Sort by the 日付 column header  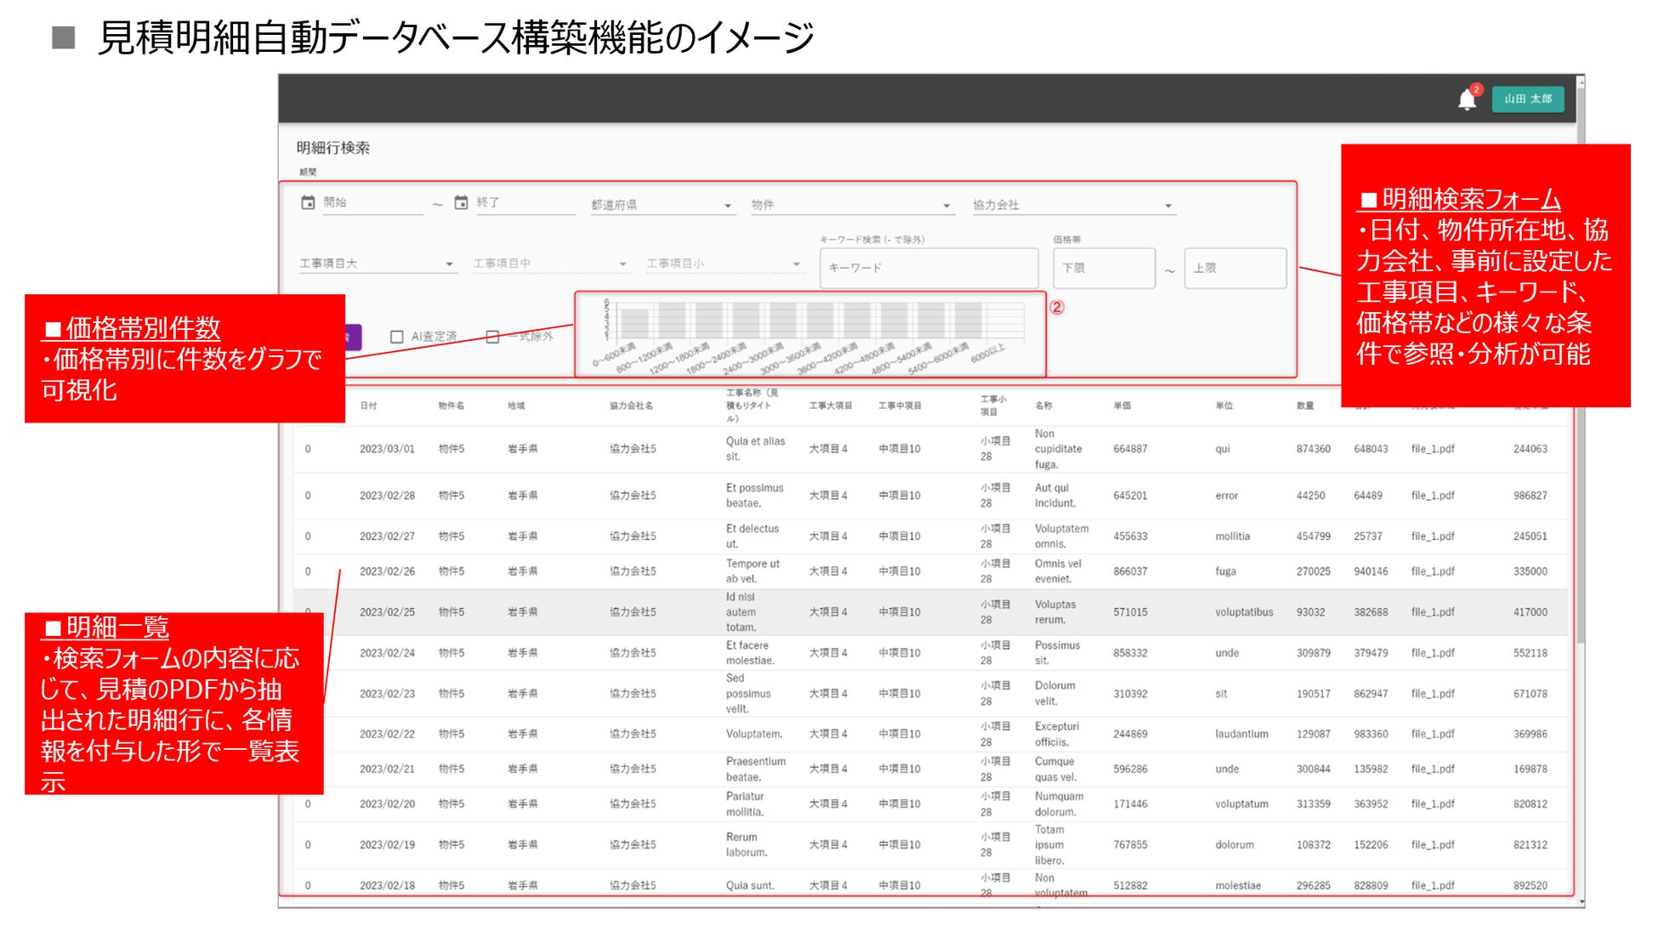pyautogui.click(x=368, y=406)
